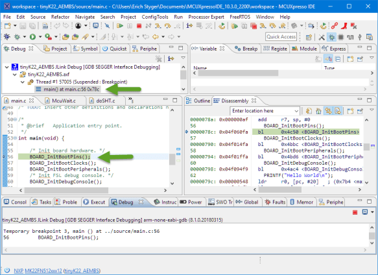
Task: Switch to the Faults tab
Action: (x=275, y=202)
